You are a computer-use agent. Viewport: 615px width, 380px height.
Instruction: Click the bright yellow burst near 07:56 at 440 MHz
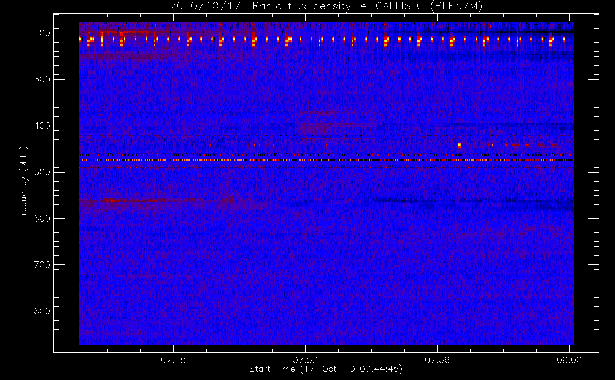pos(460,145)
